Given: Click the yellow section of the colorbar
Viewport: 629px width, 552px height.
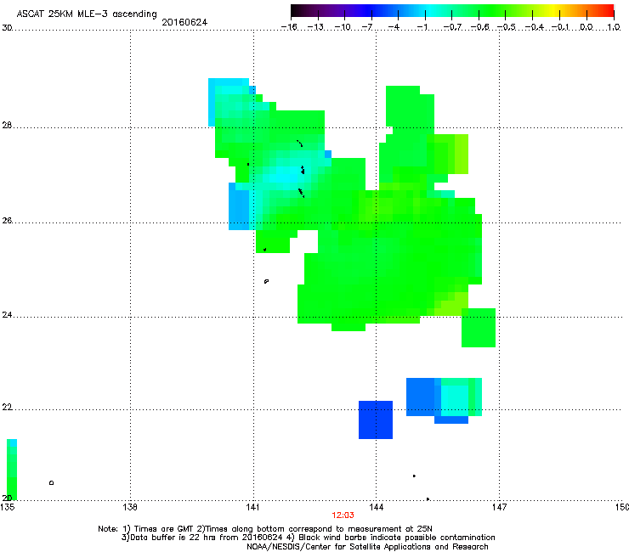Looking at the screenshot, I should (x=552, y=10).
